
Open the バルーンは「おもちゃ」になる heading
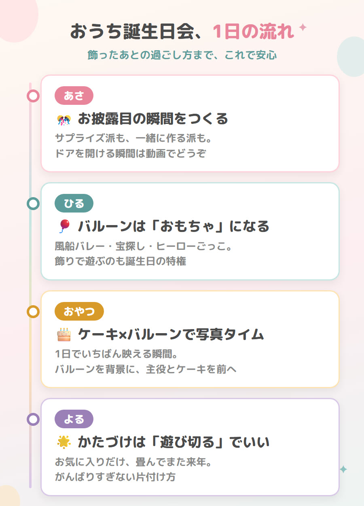[174, 226]
